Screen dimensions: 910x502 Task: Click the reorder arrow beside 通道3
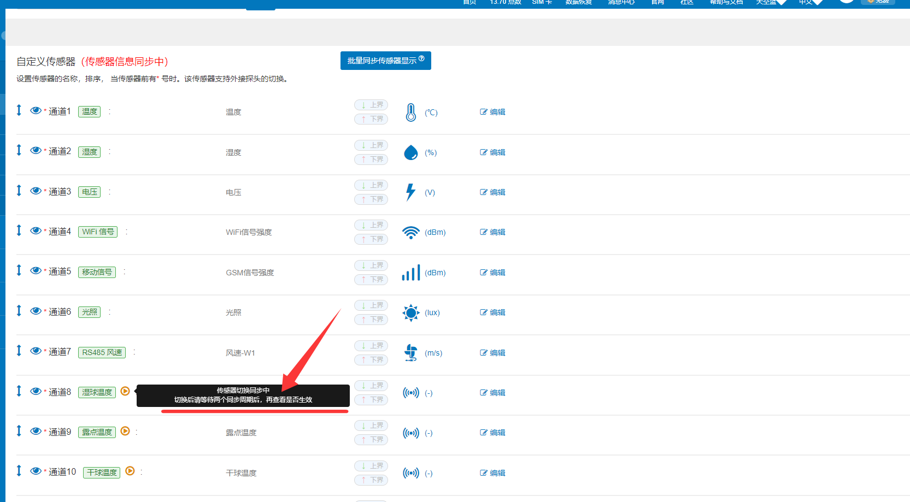(19, 191)
